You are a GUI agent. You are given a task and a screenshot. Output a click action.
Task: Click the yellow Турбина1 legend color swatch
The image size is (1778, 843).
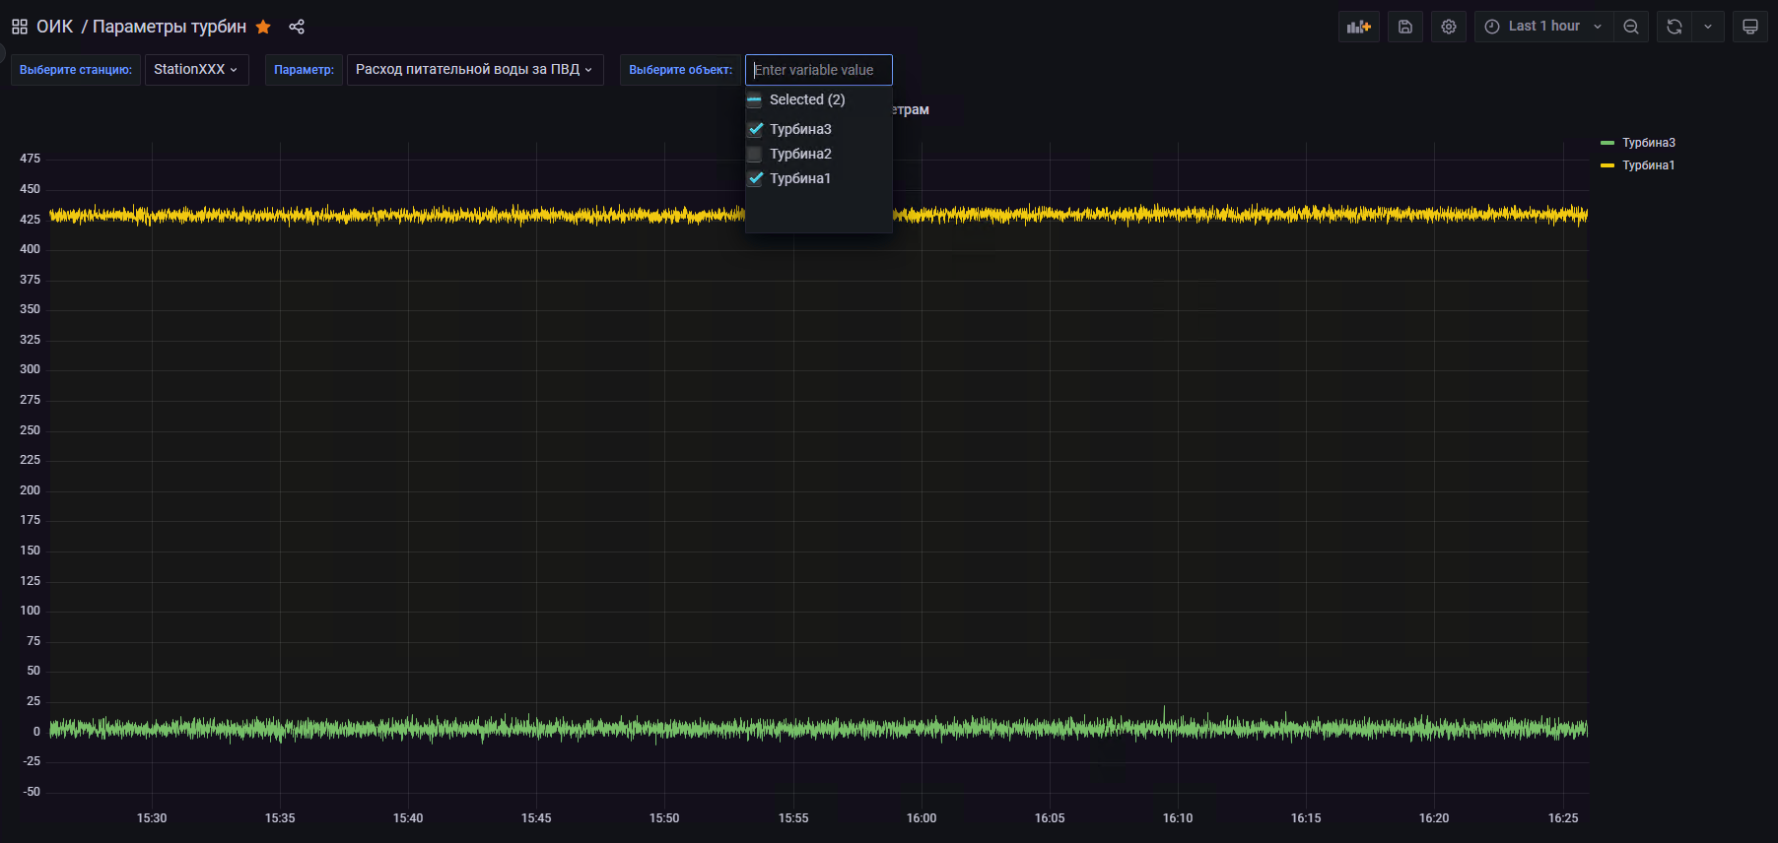(1607, 165)
